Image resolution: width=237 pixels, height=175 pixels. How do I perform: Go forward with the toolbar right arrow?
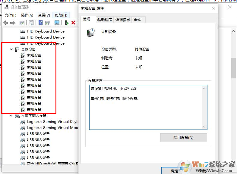(x=13, y=23)
